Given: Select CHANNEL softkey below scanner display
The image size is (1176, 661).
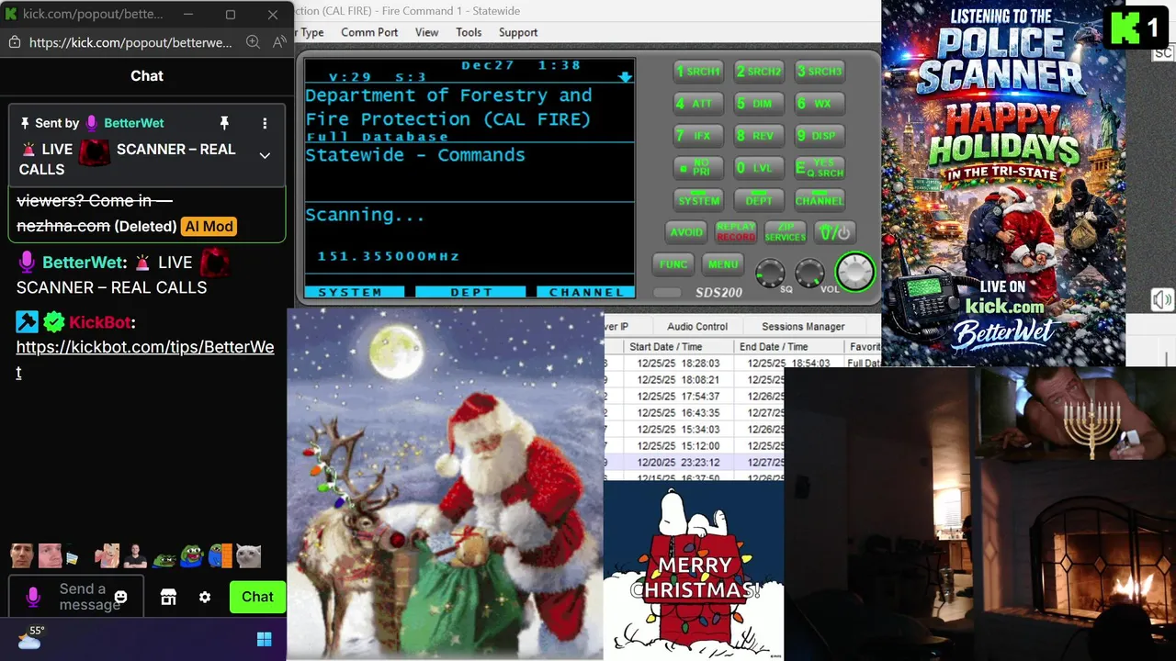Looking at the screenshot, I should (585, 292).
